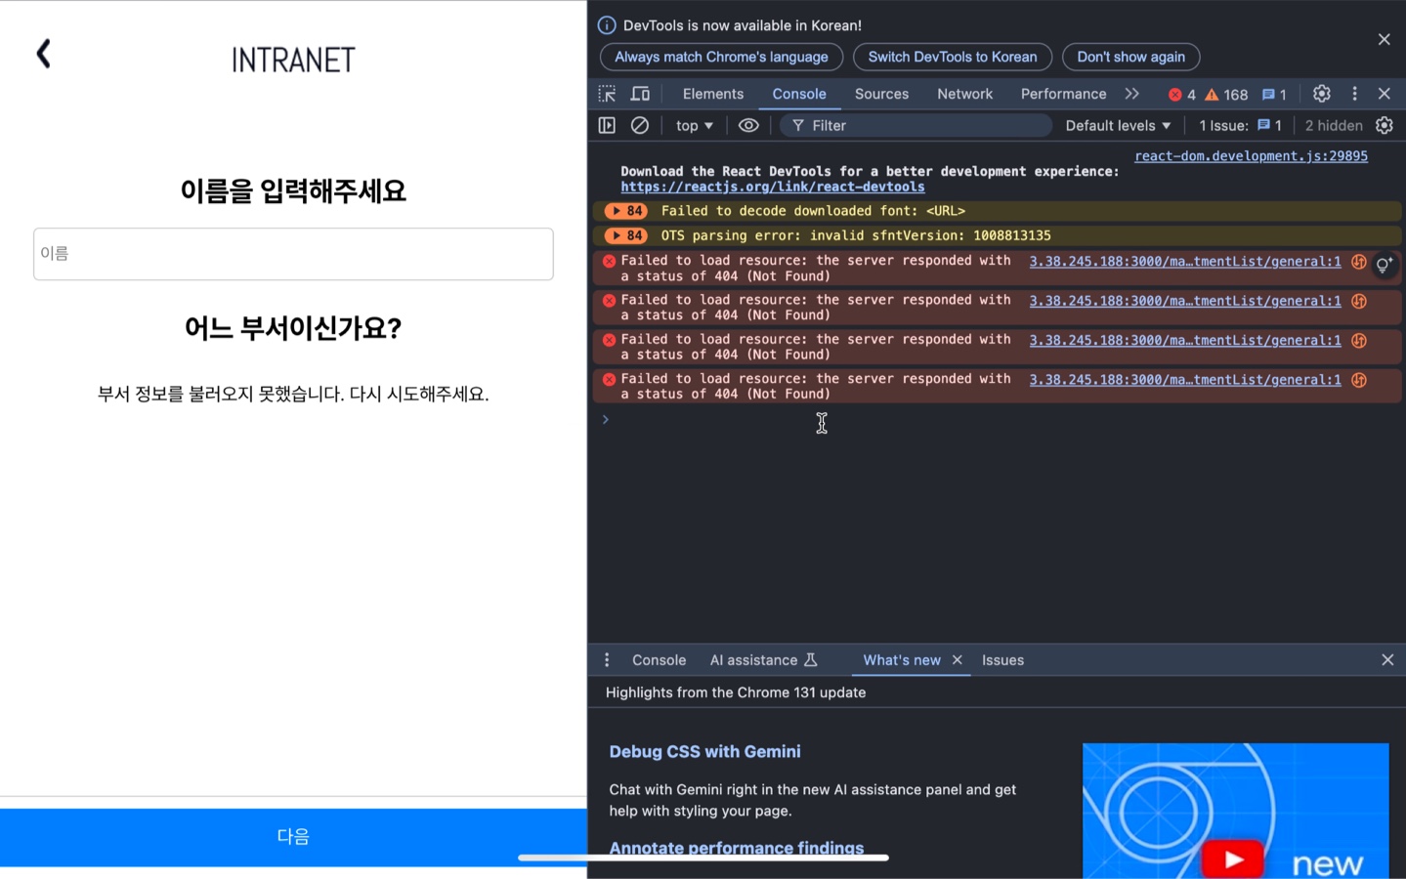
Task: Click the 2 hidden messages label
Action: pos(1333,125)
